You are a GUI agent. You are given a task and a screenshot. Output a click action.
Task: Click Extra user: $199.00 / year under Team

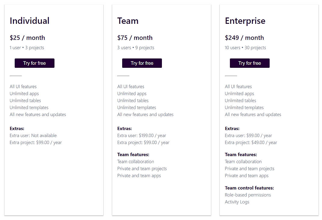[141, 135]
